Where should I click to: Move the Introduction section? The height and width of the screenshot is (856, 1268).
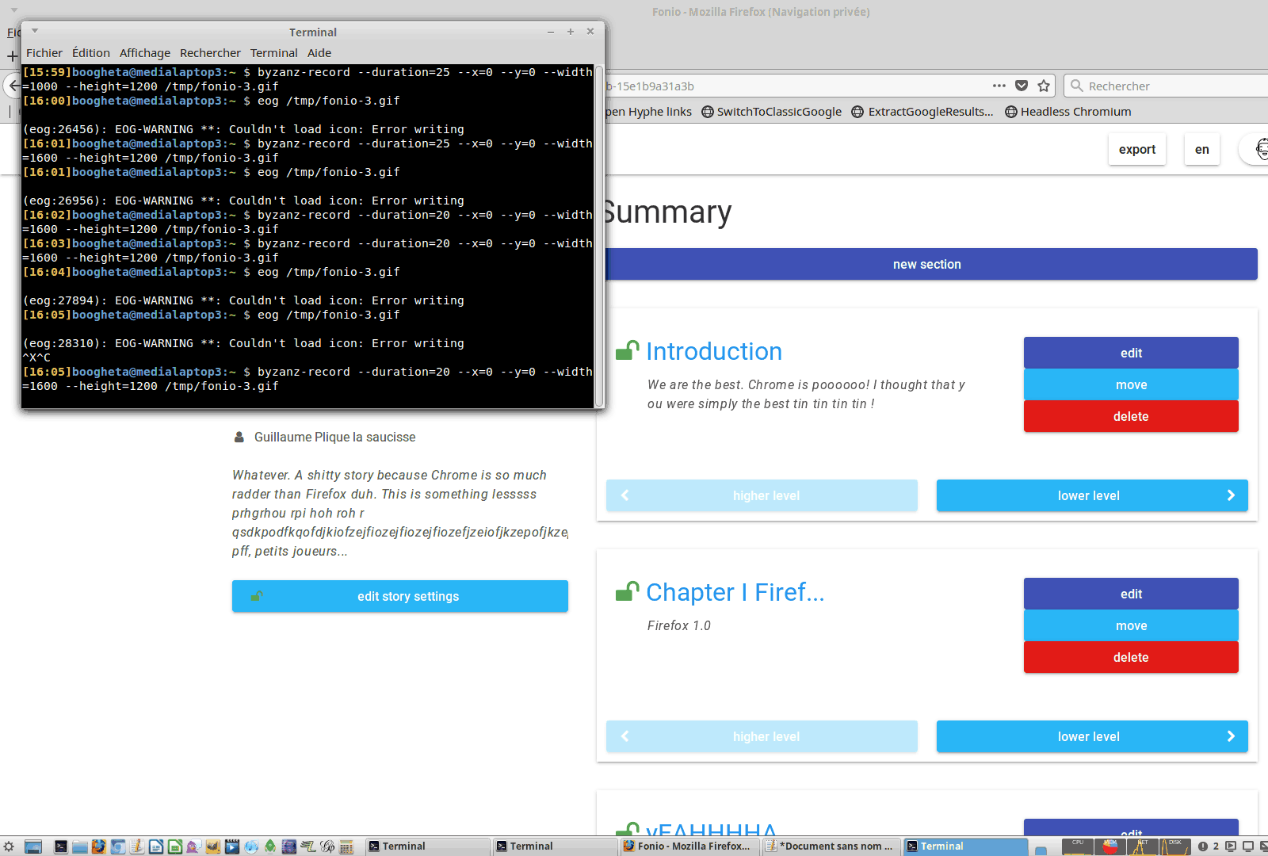click(1131, 384)
